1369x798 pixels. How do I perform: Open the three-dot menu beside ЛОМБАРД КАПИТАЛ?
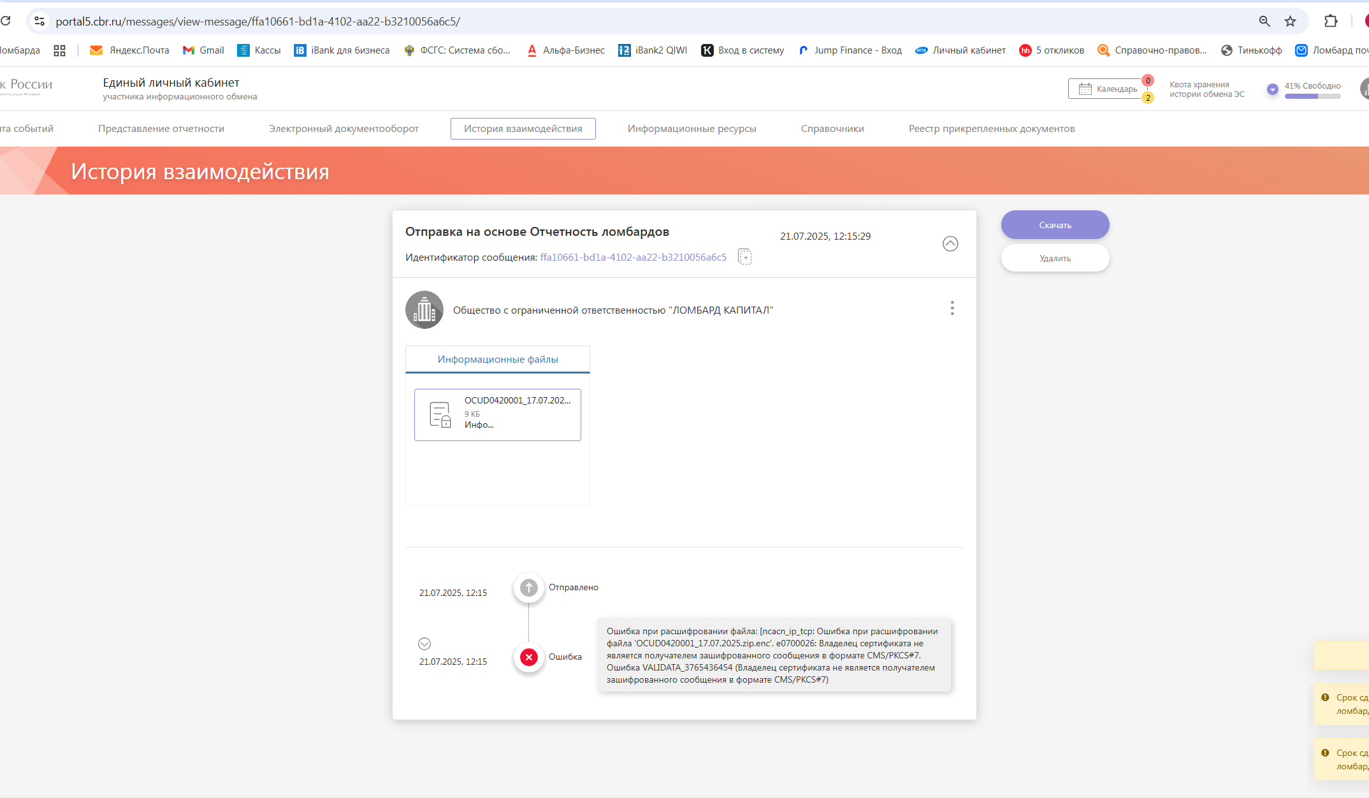(952, 308)
